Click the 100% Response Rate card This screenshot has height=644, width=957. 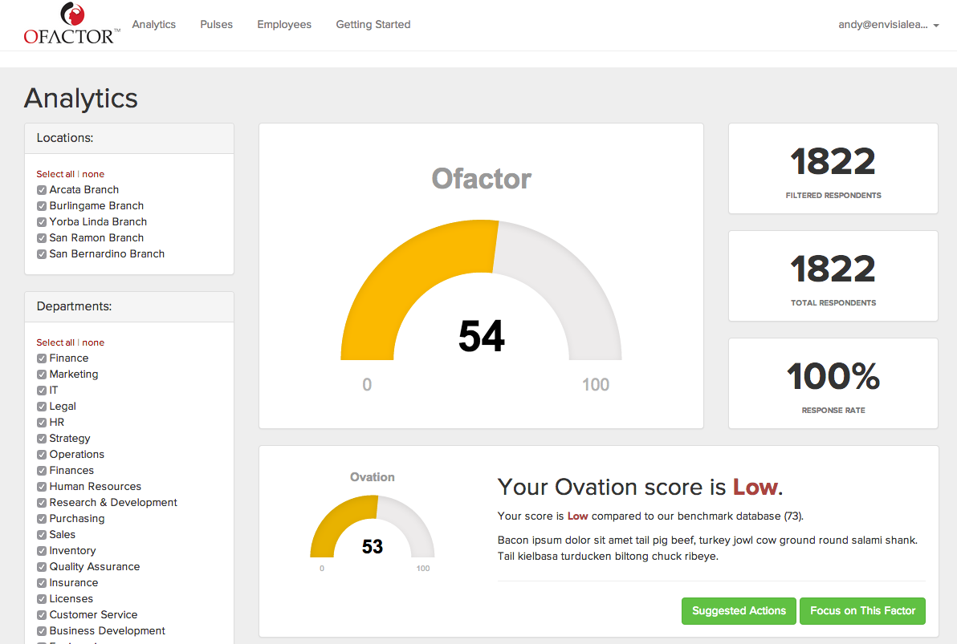(x=833, y=383)
